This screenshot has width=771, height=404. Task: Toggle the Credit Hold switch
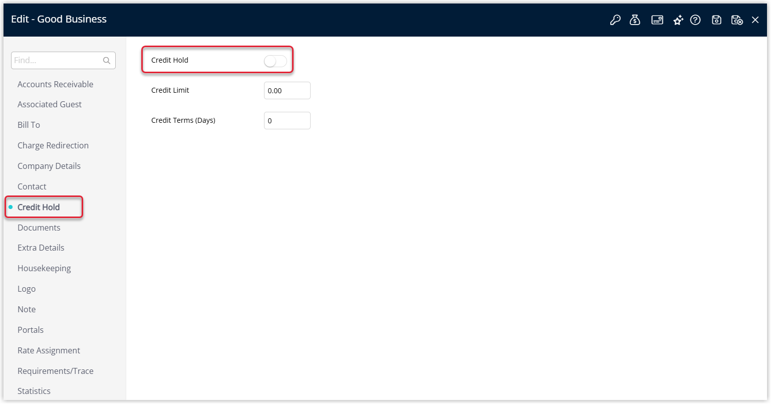276,61
